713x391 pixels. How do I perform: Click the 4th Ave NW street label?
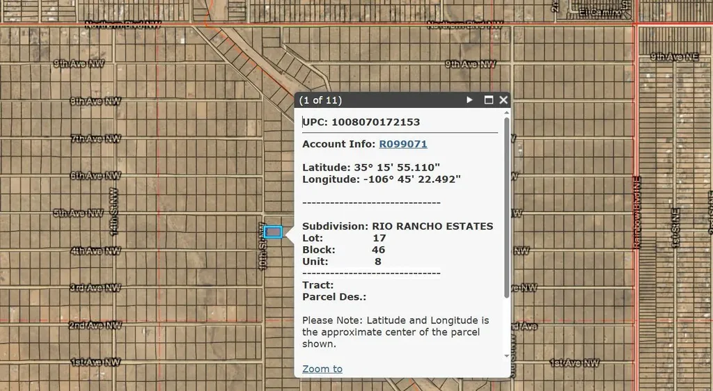coord(95,251)
